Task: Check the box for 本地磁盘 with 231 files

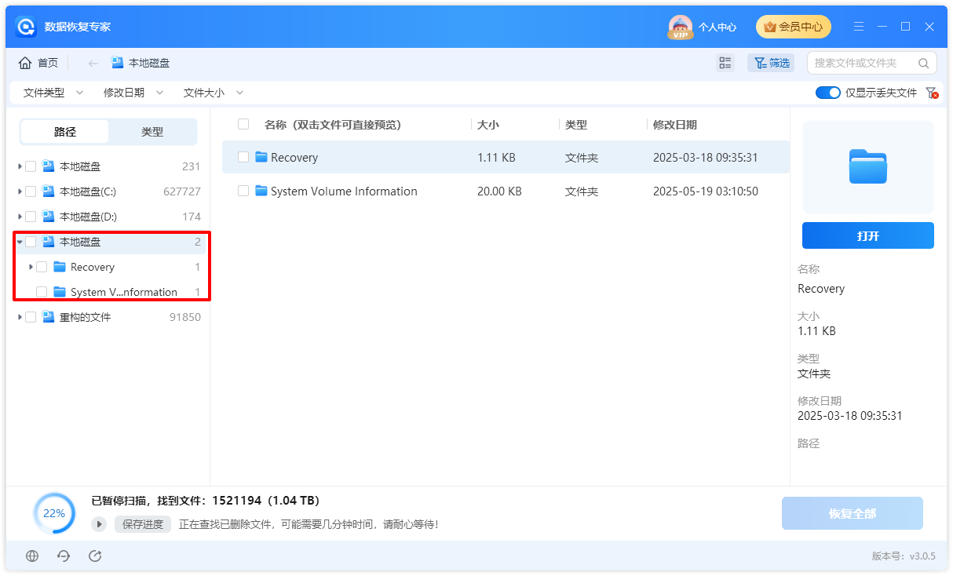Action: pyautogui.click(x=31, y=166)
